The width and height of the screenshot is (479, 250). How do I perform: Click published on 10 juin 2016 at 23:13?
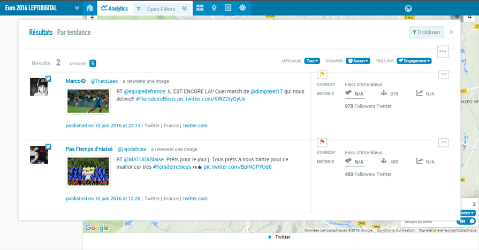click(x=103, y=126)
